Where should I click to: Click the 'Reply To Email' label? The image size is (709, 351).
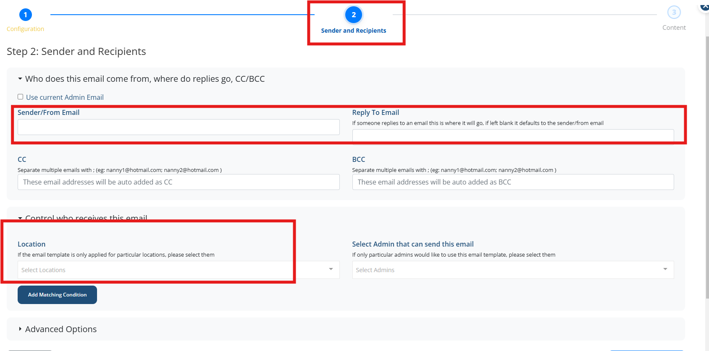click(x=376, y=112)
